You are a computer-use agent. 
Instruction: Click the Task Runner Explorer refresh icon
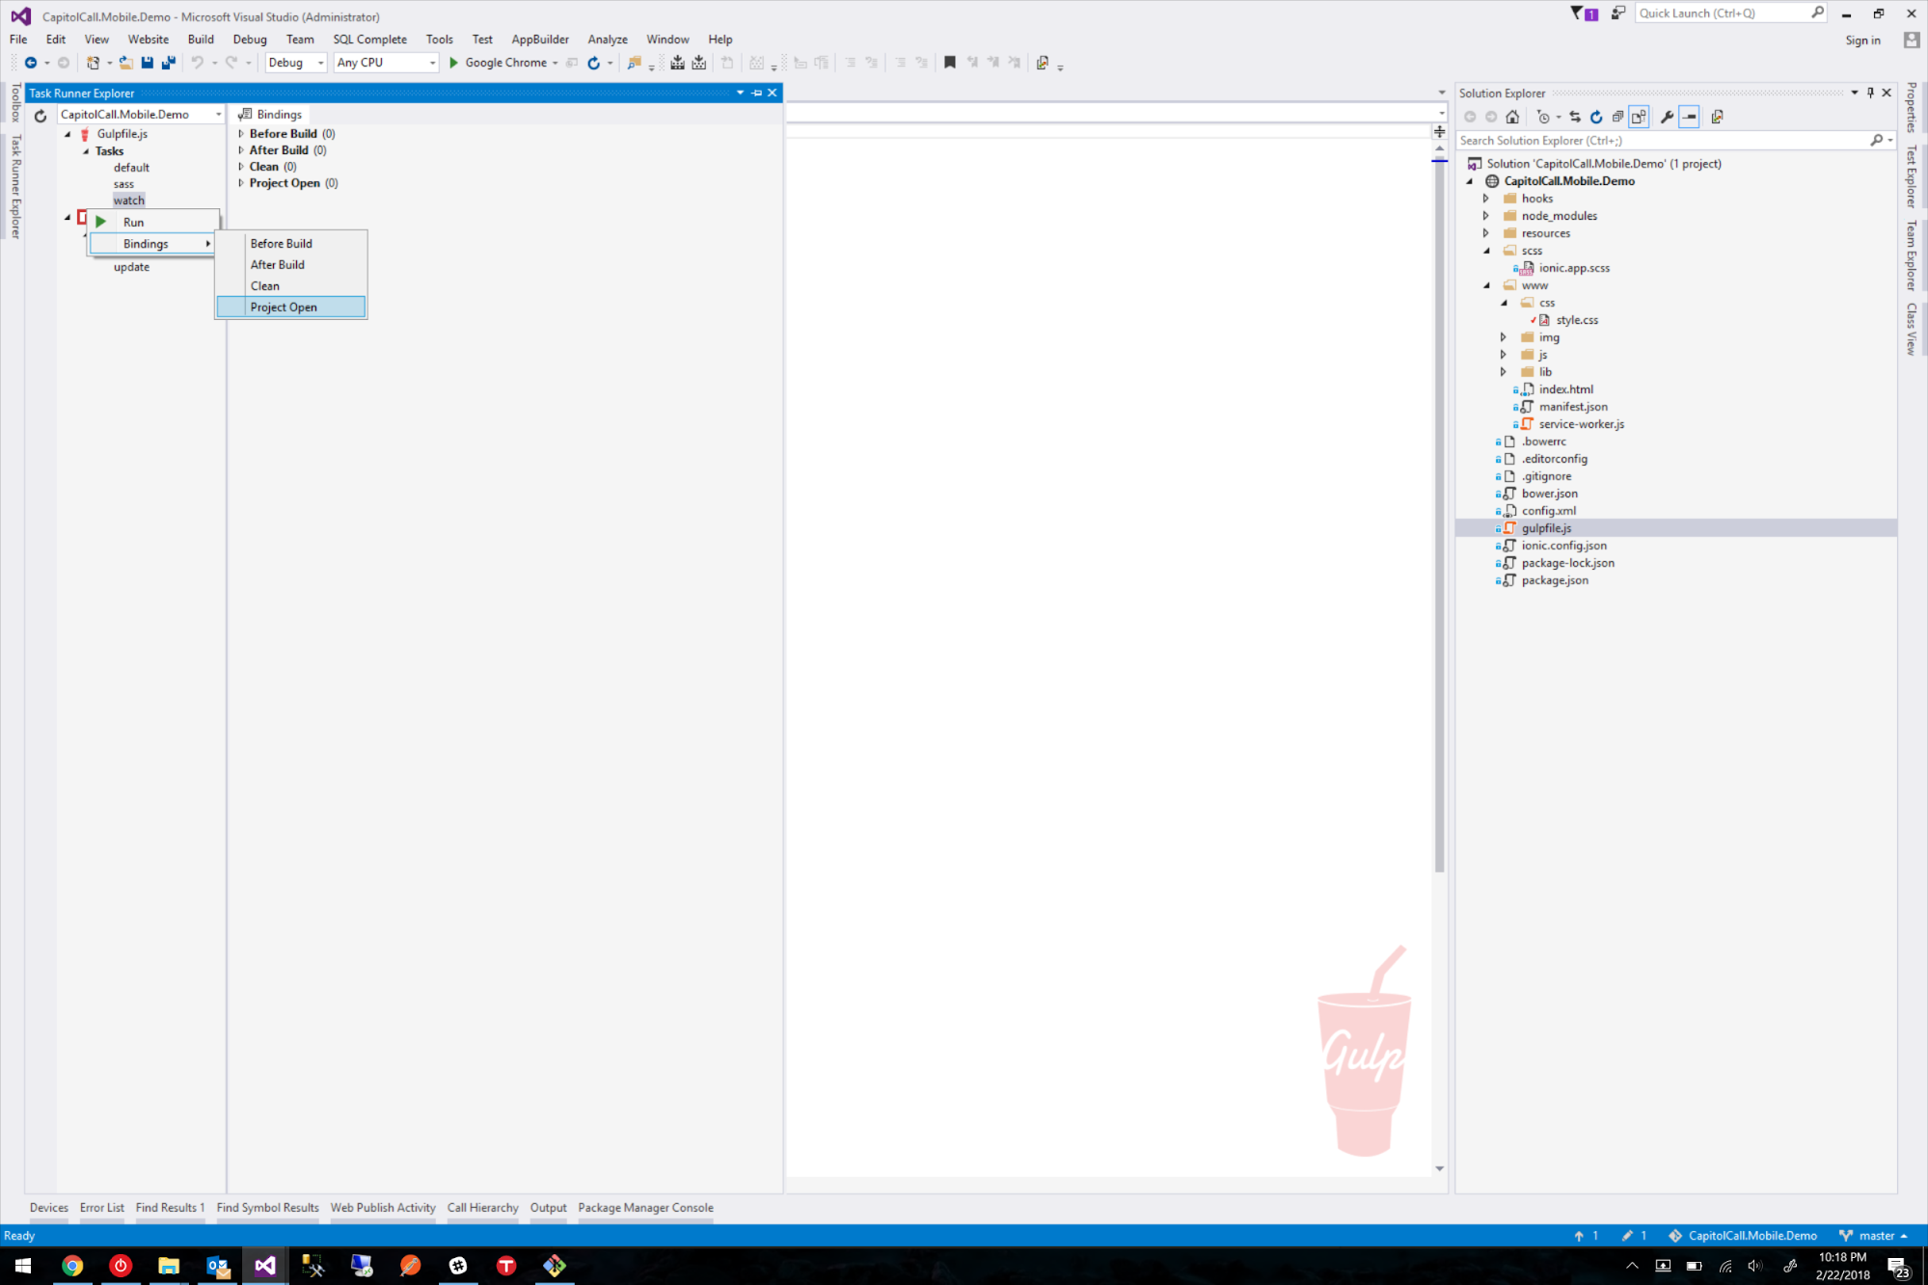tap(41, 116)
